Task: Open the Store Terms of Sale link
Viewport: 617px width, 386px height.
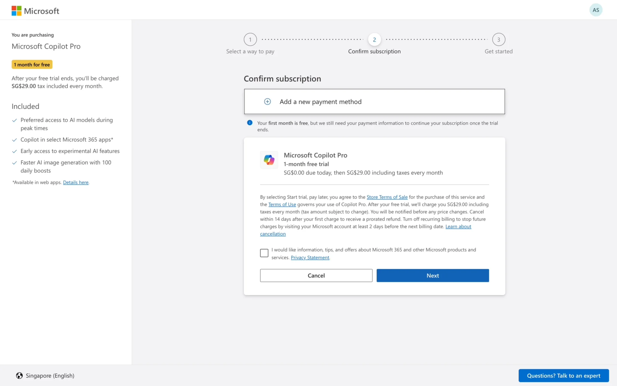Action: 387,197
